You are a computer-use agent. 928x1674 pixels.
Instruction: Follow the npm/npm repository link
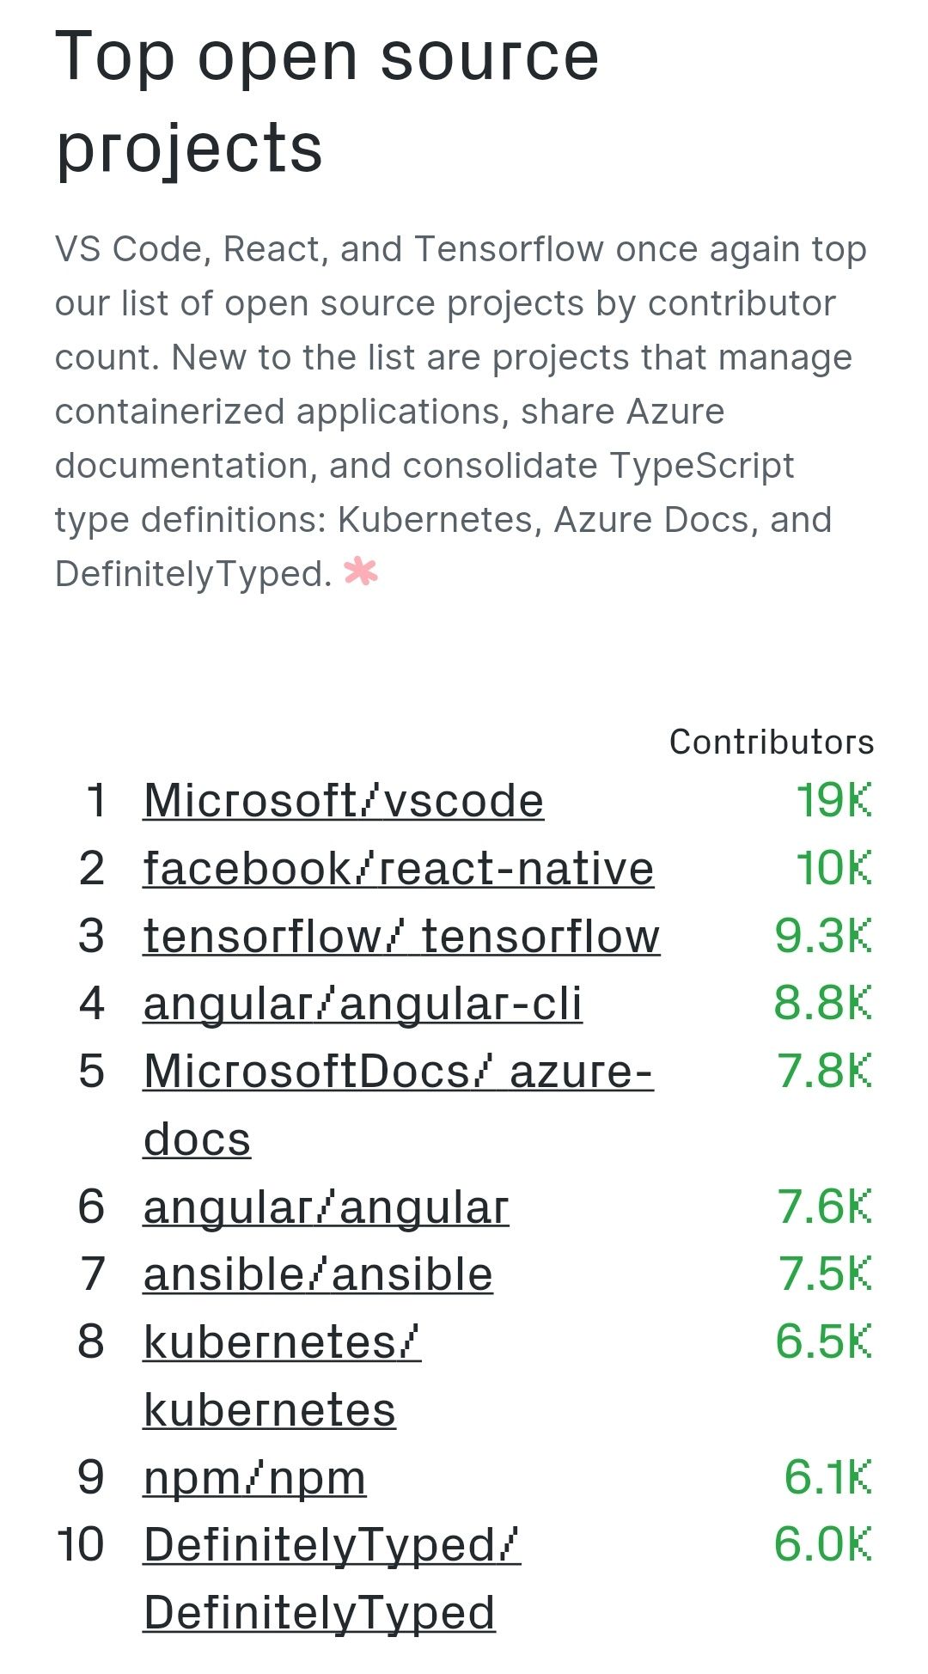[x=254, y=1478]
